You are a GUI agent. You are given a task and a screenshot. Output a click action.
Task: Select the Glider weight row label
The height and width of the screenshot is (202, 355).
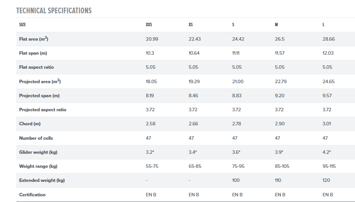38,152
